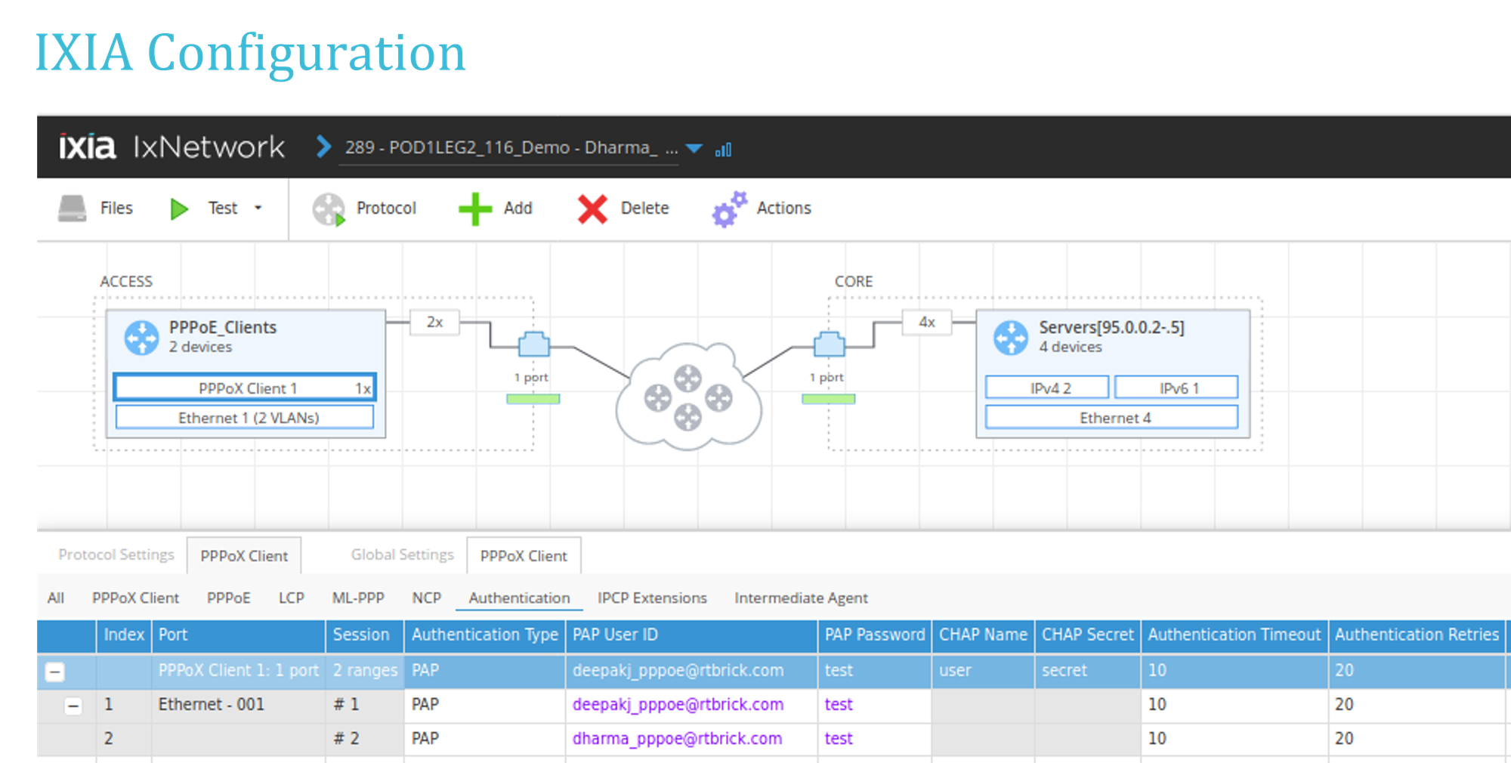Show the All column filter

click(x=56, y=598)
